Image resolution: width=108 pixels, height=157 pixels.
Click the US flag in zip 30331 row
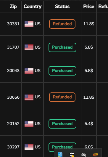tap(29, 24)
